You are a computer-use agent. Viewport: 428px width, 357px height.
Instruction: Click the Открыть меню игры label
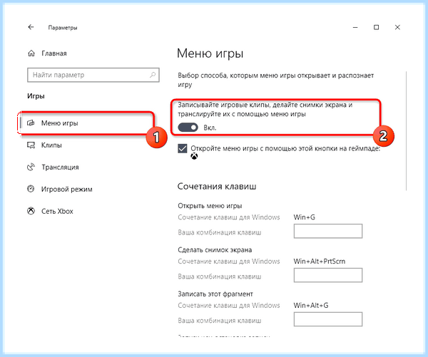[x=210, y=206]
